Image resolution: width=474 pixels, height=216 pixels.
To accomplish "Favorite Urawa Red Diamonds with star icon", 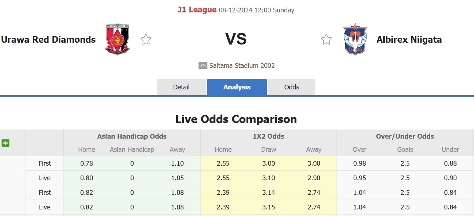I will tap(146, 39).
